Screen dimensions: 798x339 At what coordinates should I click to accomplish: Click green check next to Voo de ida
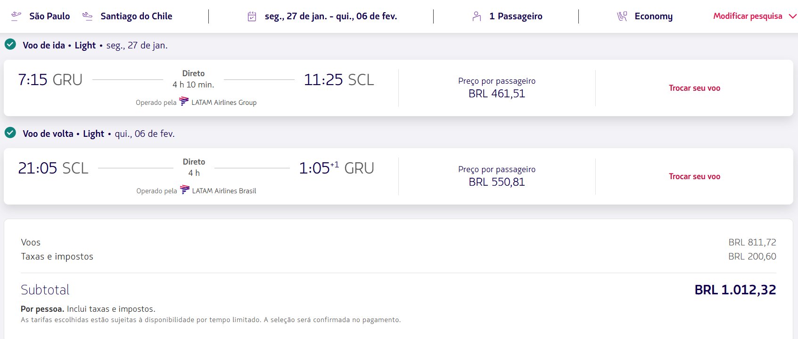click(x=10, y=45)
